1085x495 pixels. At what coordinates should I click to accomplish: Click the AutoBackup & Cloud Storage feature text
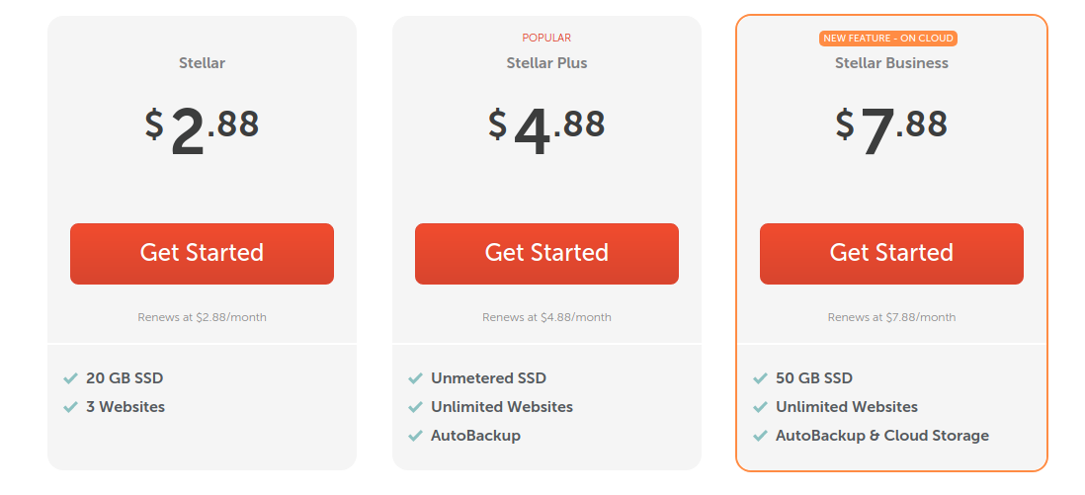[882, 436]
